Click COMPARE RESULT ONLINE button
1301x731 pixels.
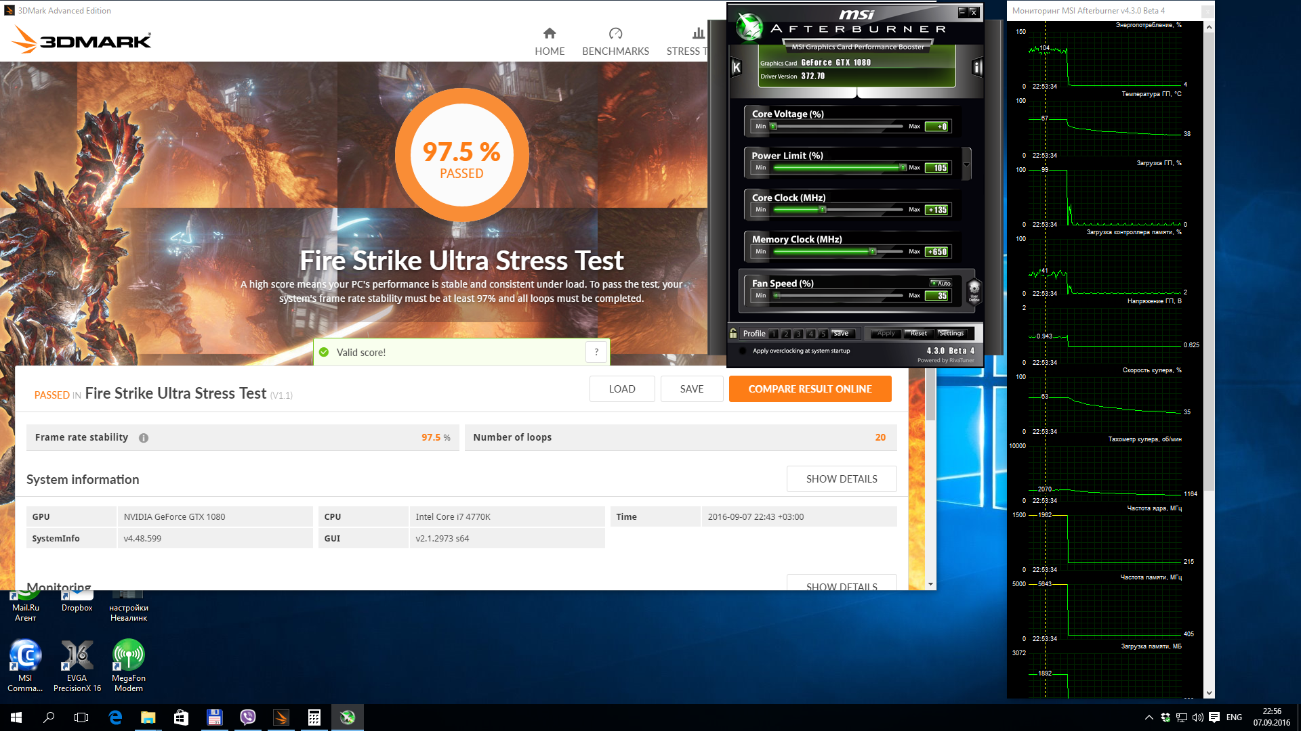[x=810, y=389]
